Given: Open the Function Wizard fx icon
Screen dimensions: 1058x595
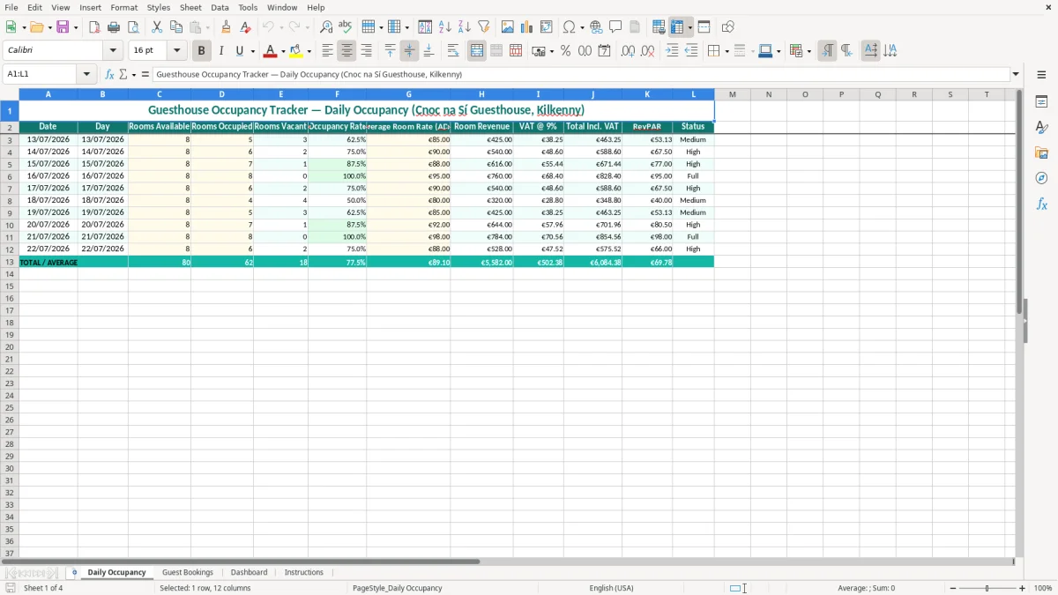Looking at the screenshot, I should [x=110, y=75].
